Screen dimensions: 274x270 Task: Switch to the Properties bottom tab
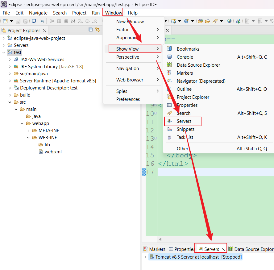(x=182, y=249)
